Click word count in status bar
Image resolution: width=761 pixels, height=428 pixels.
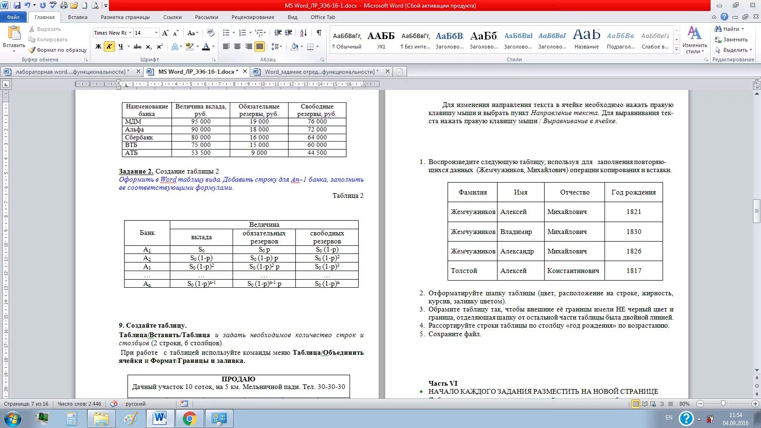click(x=79, y=404)
